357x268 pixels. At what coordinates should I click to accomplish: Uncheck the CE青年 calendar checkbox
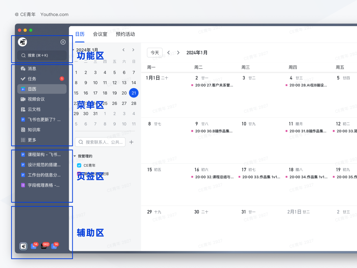click(79, 165)
